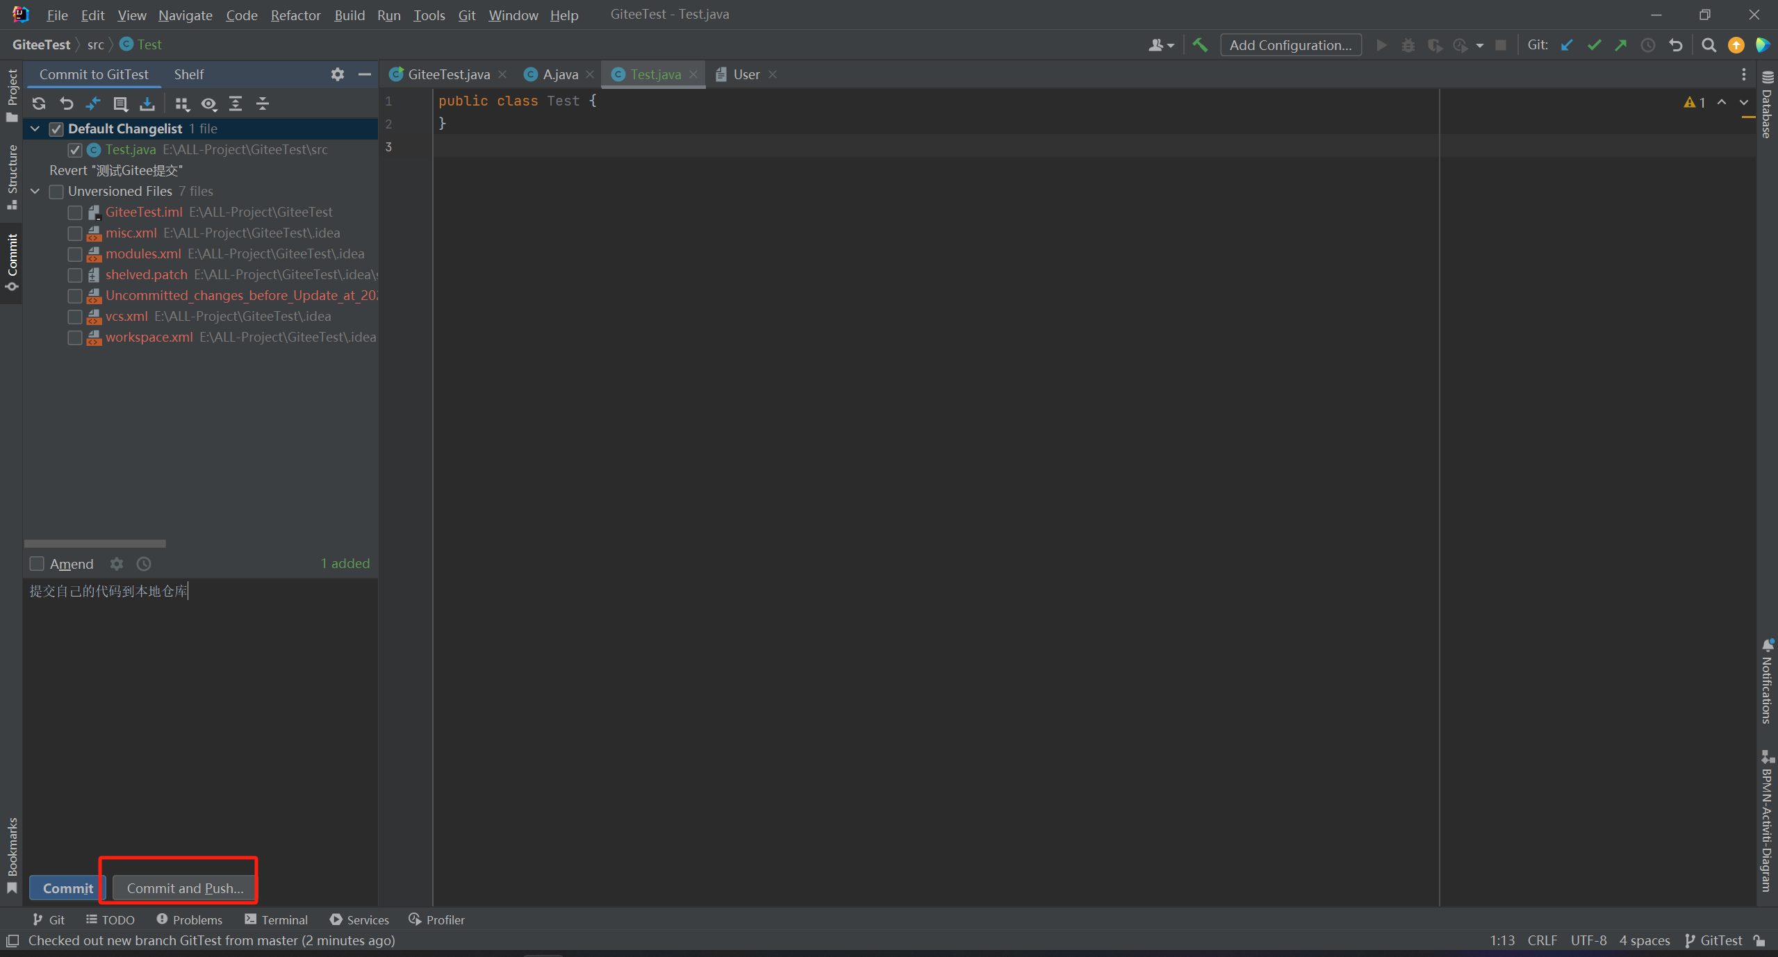Check the shelved.patch checkbox
The width and height of the screenshot is (1778, 957).
pos(75,275)
